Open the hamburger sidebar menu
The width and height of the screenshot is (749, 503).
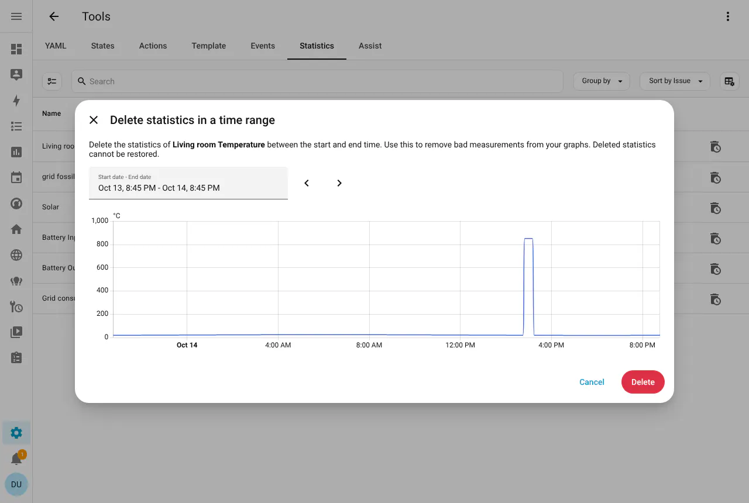[x=16, y=16]
